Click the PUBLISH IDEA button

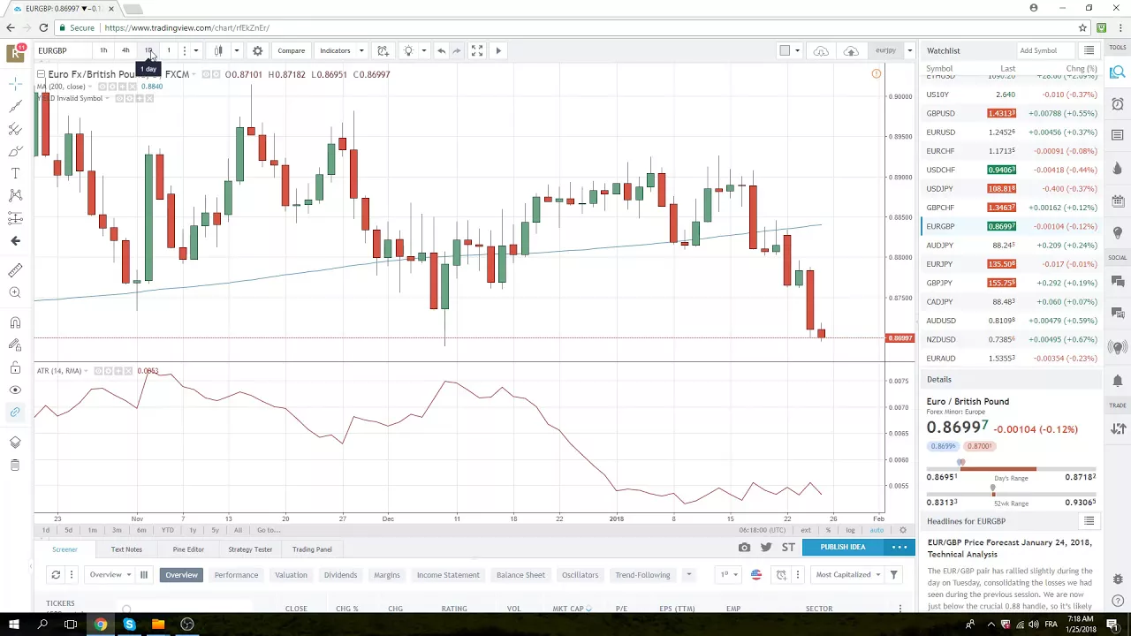843,548
